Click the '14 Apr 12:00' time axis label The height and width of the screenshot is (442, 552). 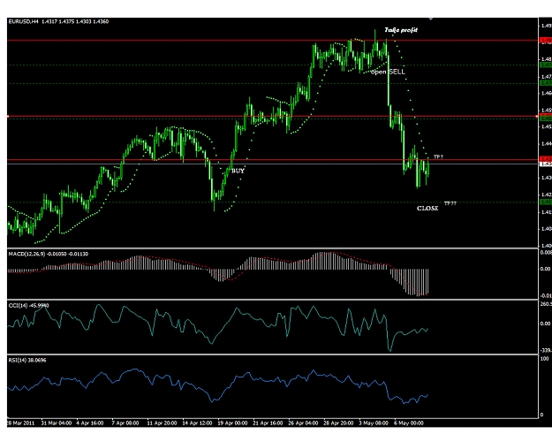197,423
